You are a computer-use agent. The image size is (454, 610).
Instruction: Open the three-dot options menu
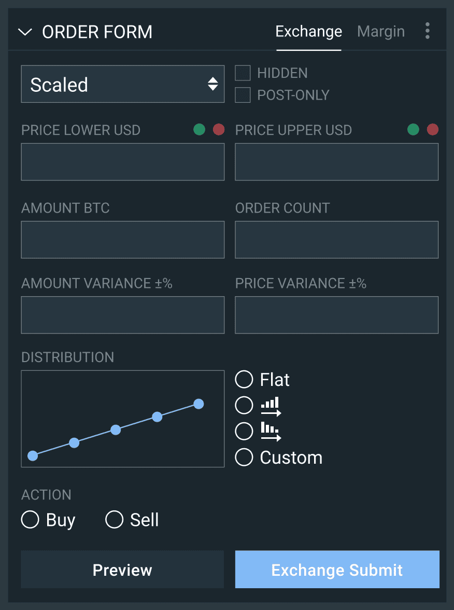click(x=427, y=31)
